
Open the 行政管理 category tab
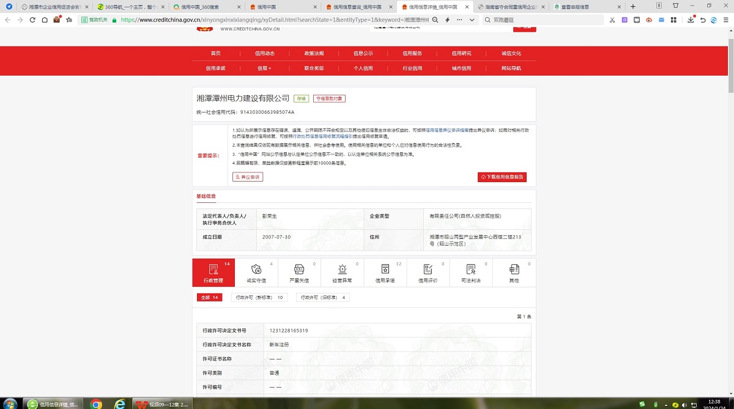click(x=213, y=273)
